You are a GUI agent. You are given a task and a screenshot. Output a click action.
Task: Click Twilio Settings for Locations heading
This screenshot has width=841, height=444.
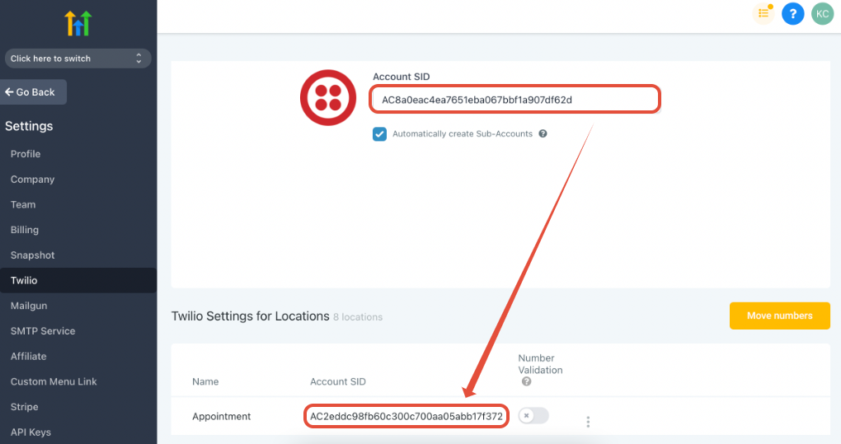(250, 316)
